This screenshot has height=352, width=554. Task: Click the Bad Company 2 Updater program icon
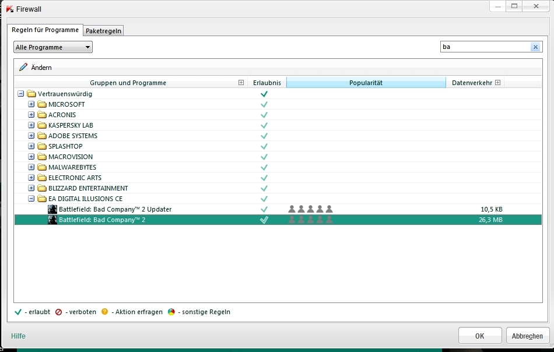[x=52, y=209]
